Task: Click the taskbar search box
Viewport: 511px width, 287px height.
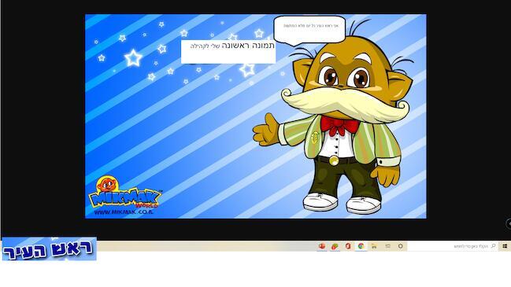Action: point(453,246)
